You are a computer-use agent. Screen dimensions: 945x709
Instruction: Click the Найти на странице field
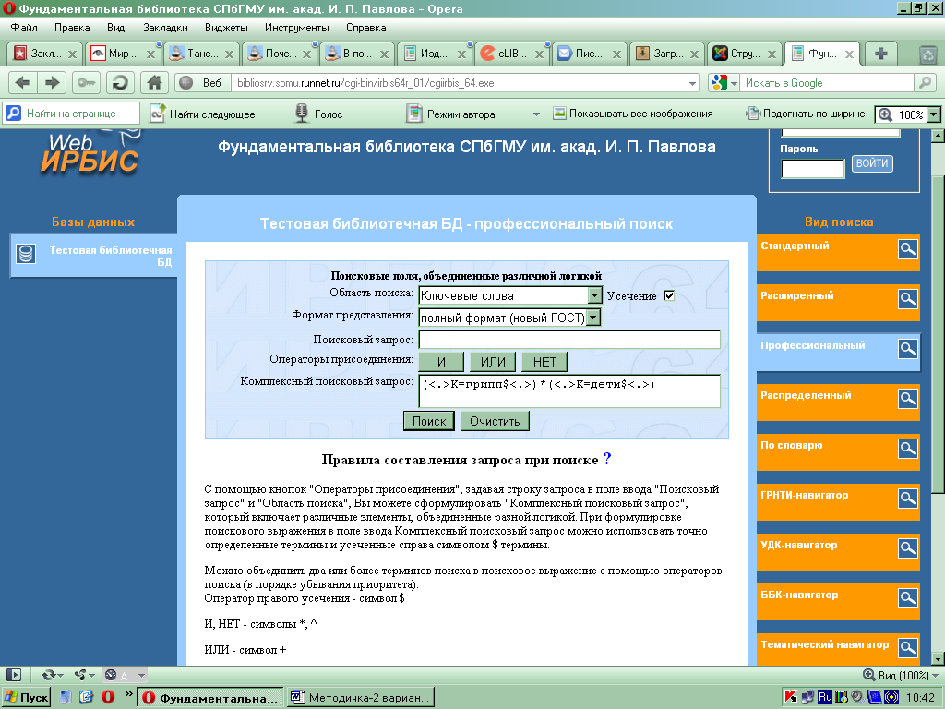72,114
